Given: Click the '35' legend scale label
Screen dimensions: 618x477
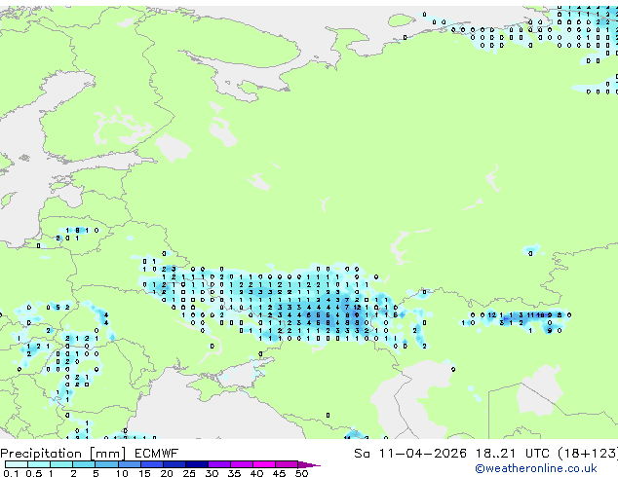Looking at the screenshot, I should [234, 473].
